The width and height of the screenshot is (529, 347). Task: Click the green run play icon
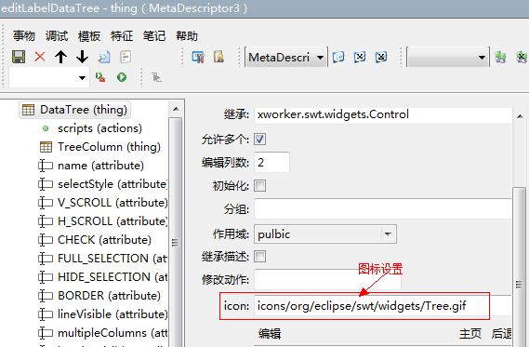click(122, 77)
